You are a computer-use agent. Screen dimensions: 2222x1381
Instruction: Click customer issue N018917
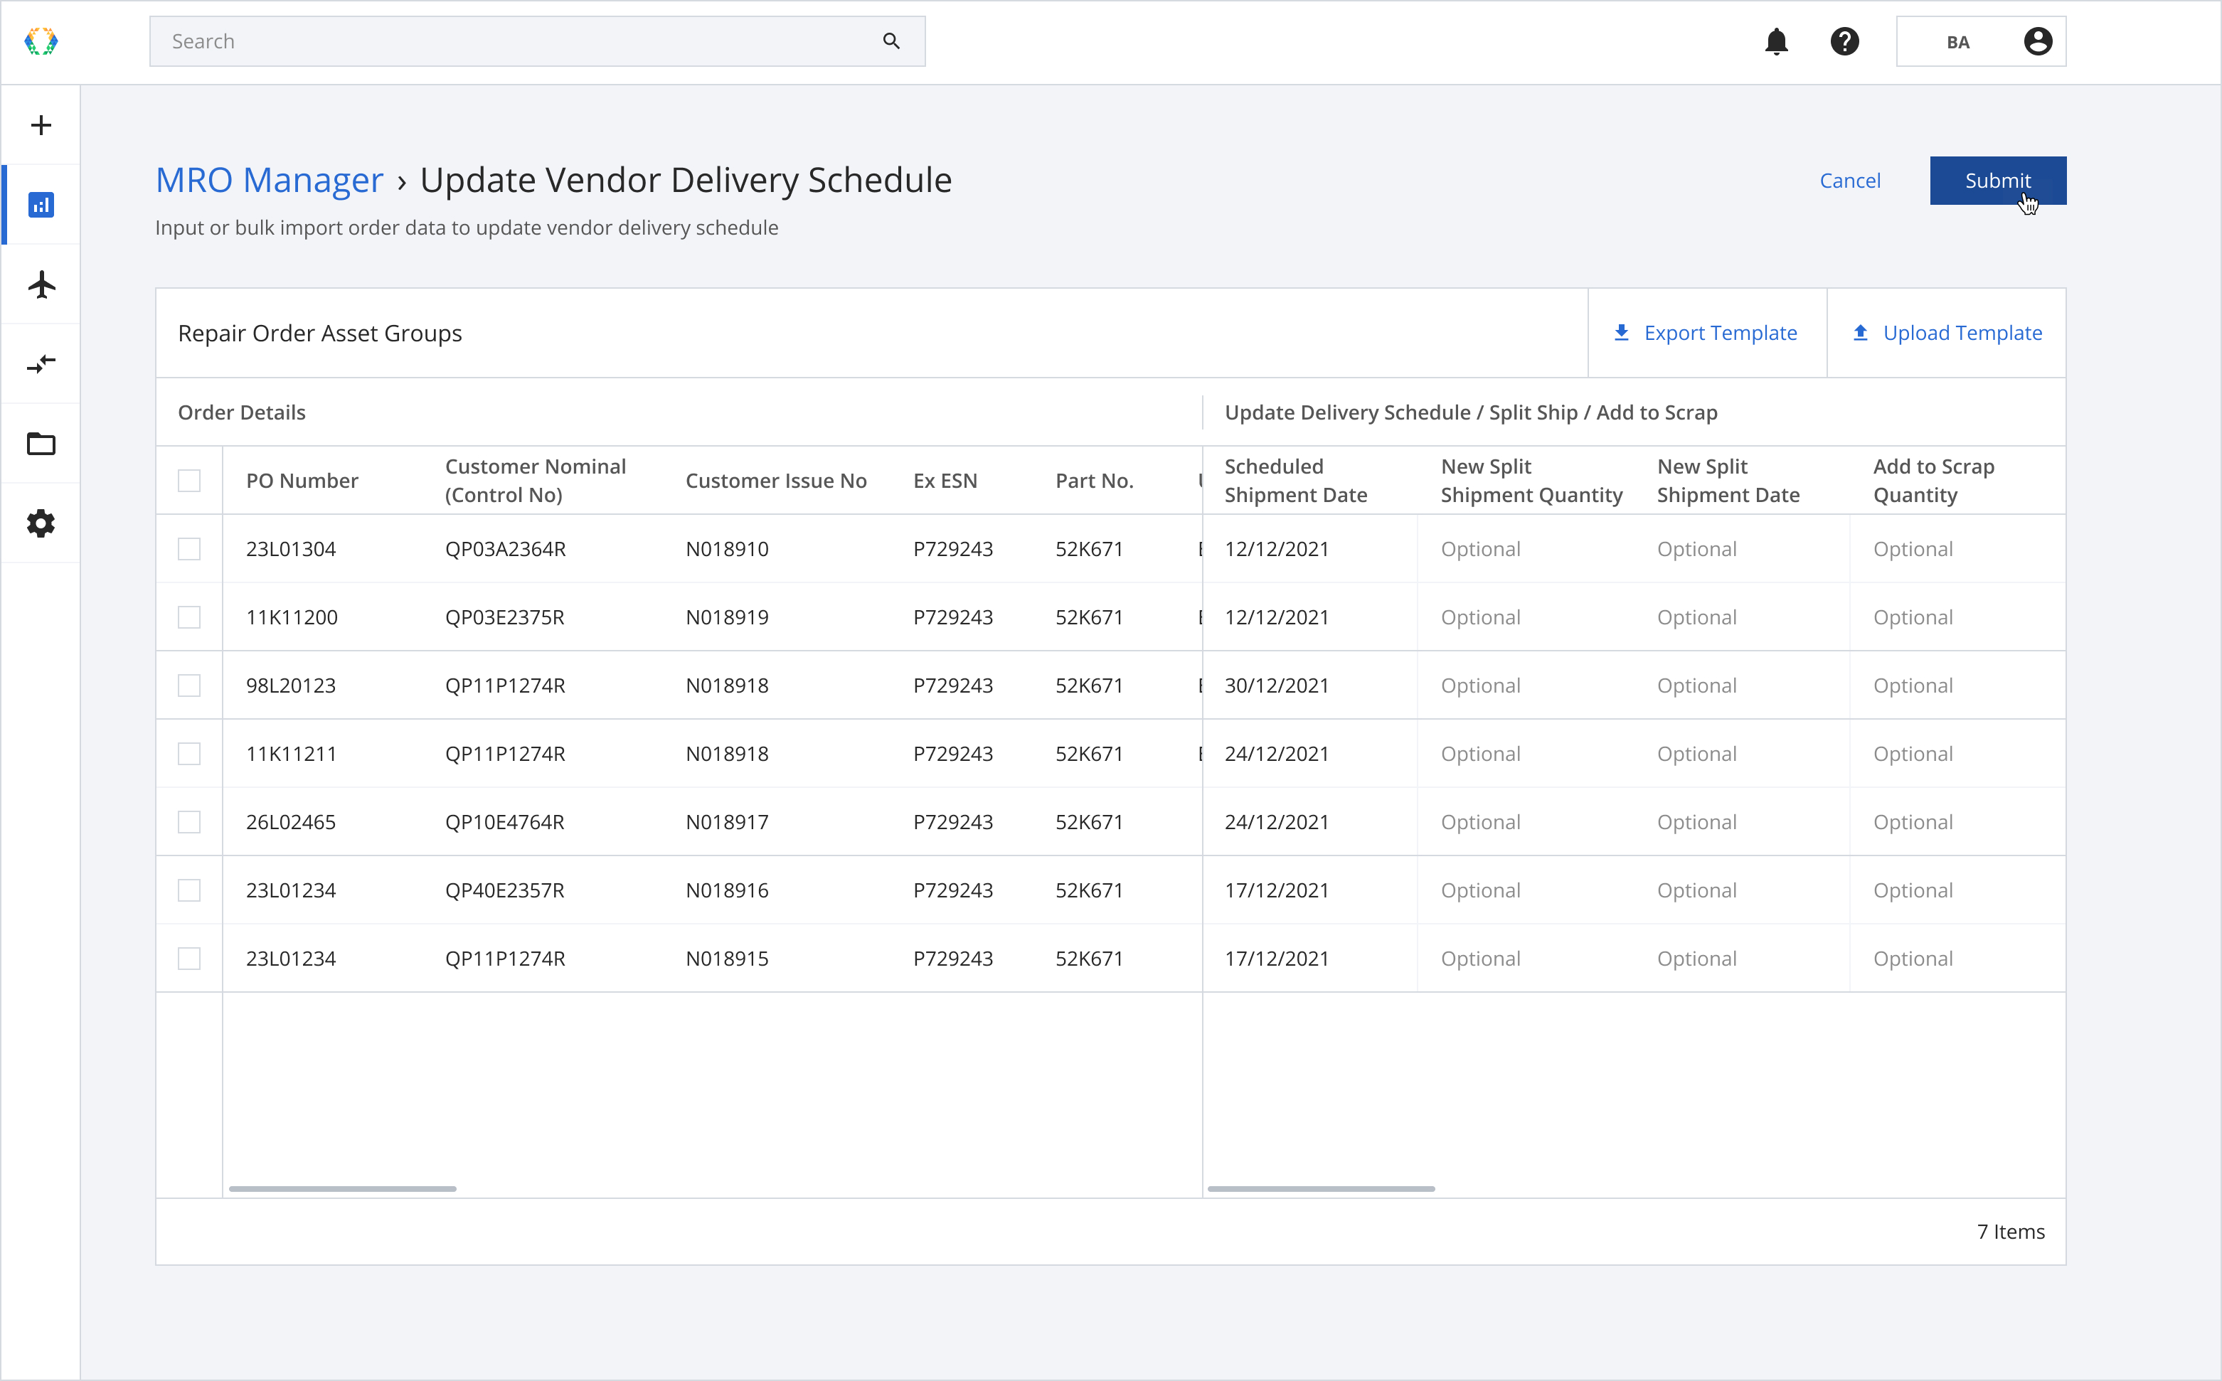click(x=727, y=822)
